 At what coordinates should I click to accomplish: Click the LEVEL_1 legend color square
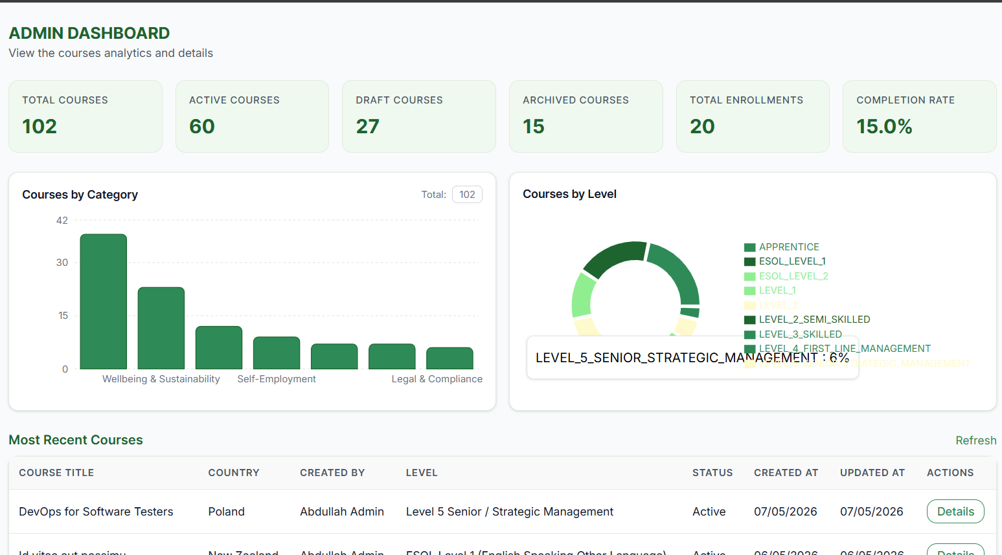pos(750,290)
